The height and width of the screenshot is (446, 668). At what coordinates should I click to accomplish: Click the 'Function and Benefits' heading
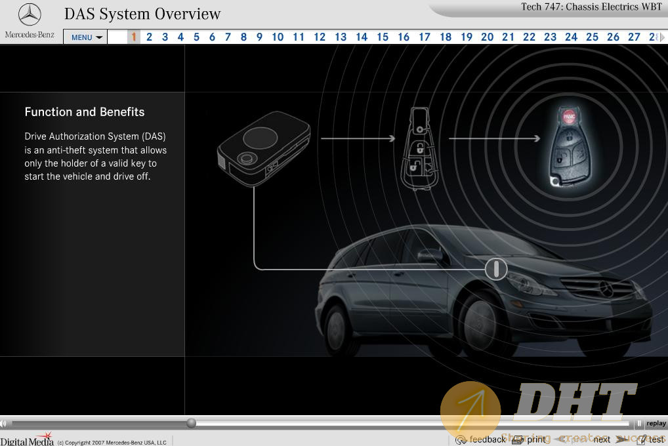[x=85, y=112]
